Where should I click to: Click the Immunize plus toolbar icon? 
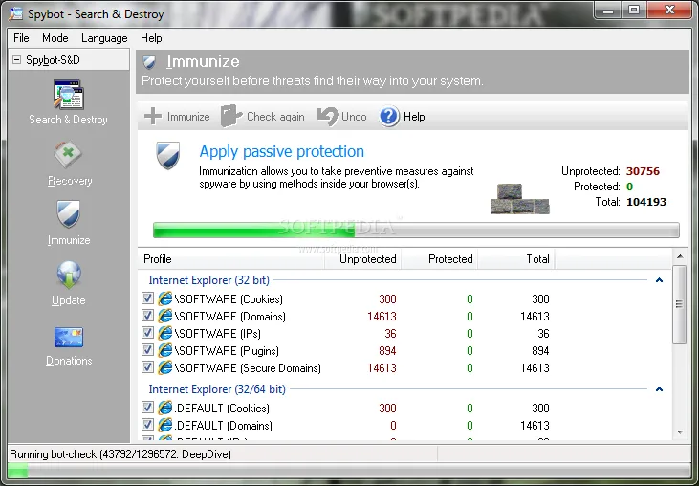[x=153, y=116]
